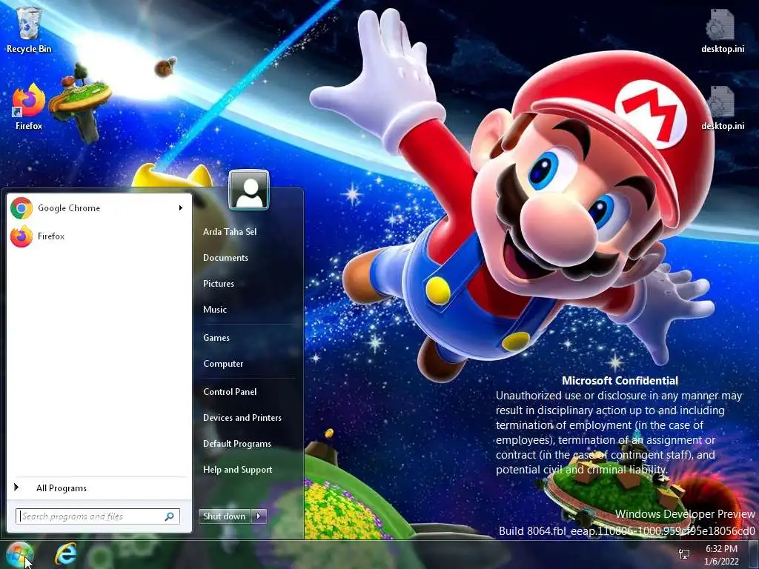Expand the Google Chrome jump list arrow
The width and height of the screenshot is (759, 569).
181,208
